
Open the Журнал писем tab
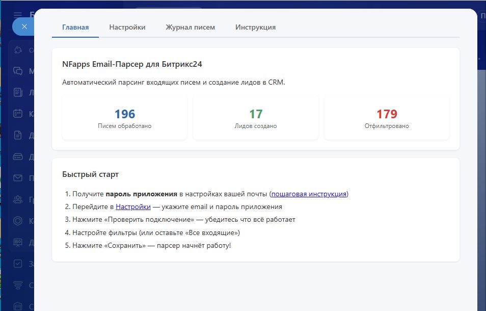click(190, 28)
